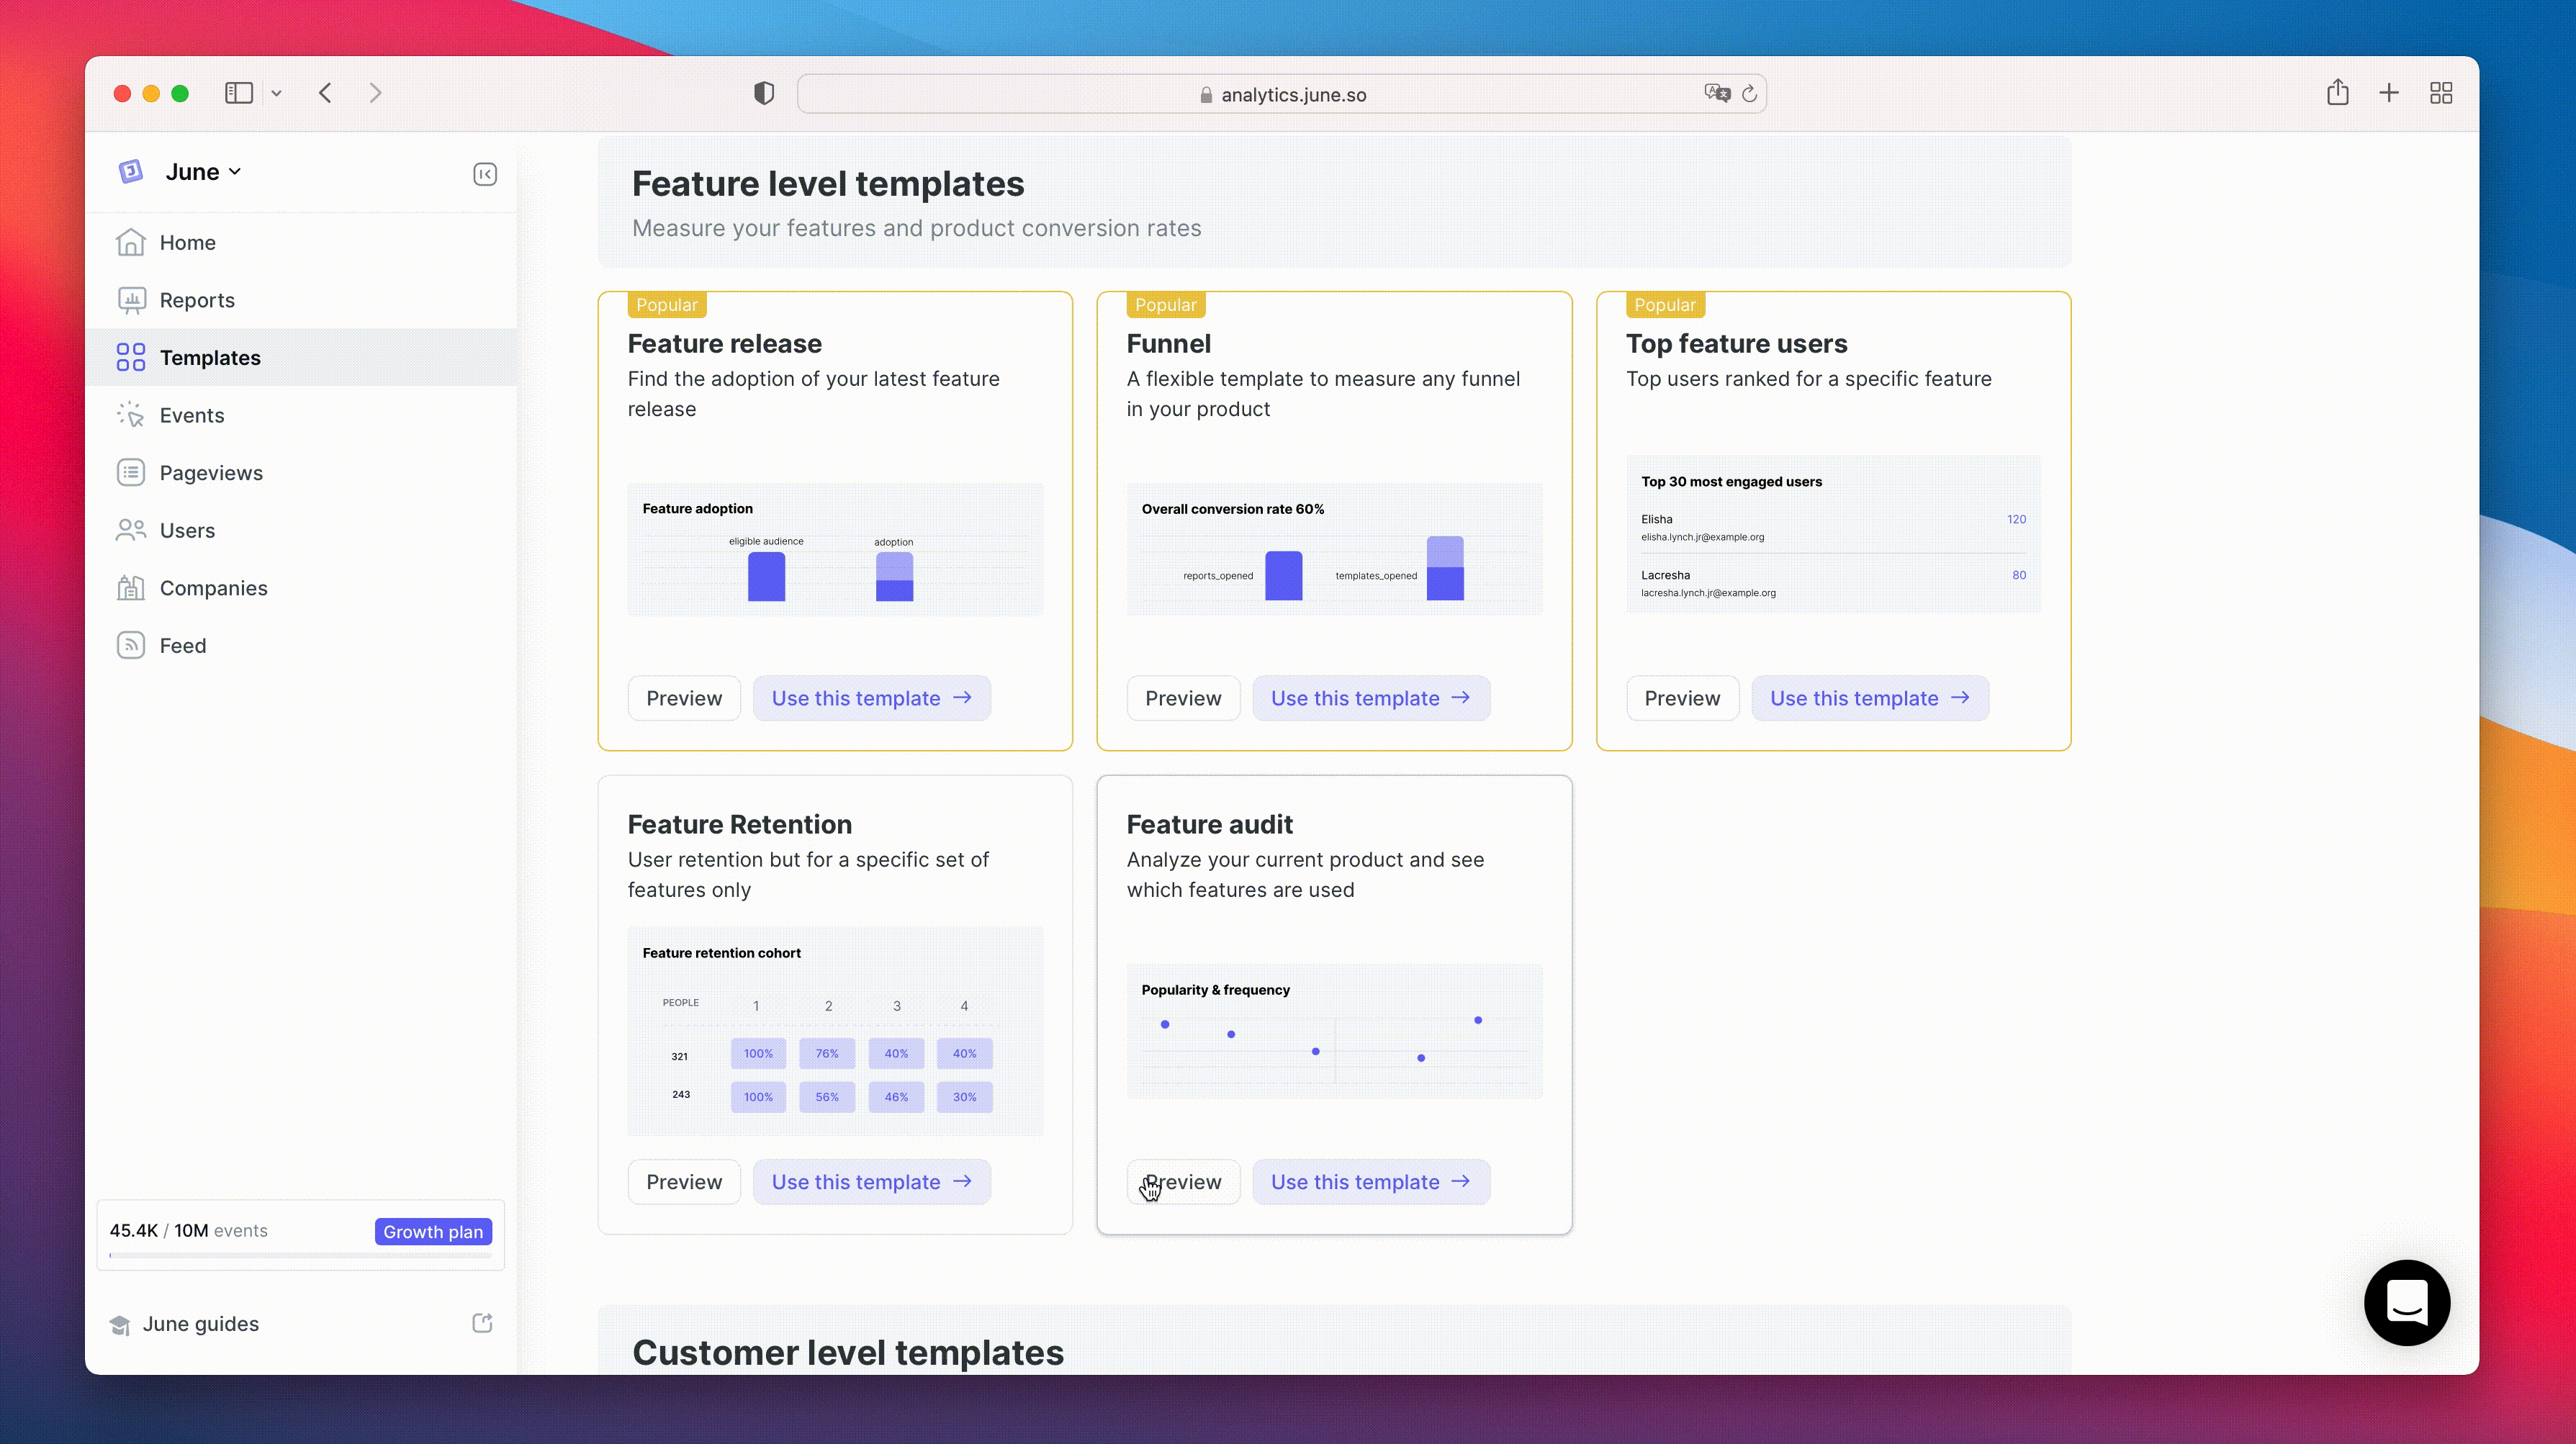The image size is (2576, 1444).
Task: Click the Companies building icon
Action: pyautogui.click(x=131, y=588)
